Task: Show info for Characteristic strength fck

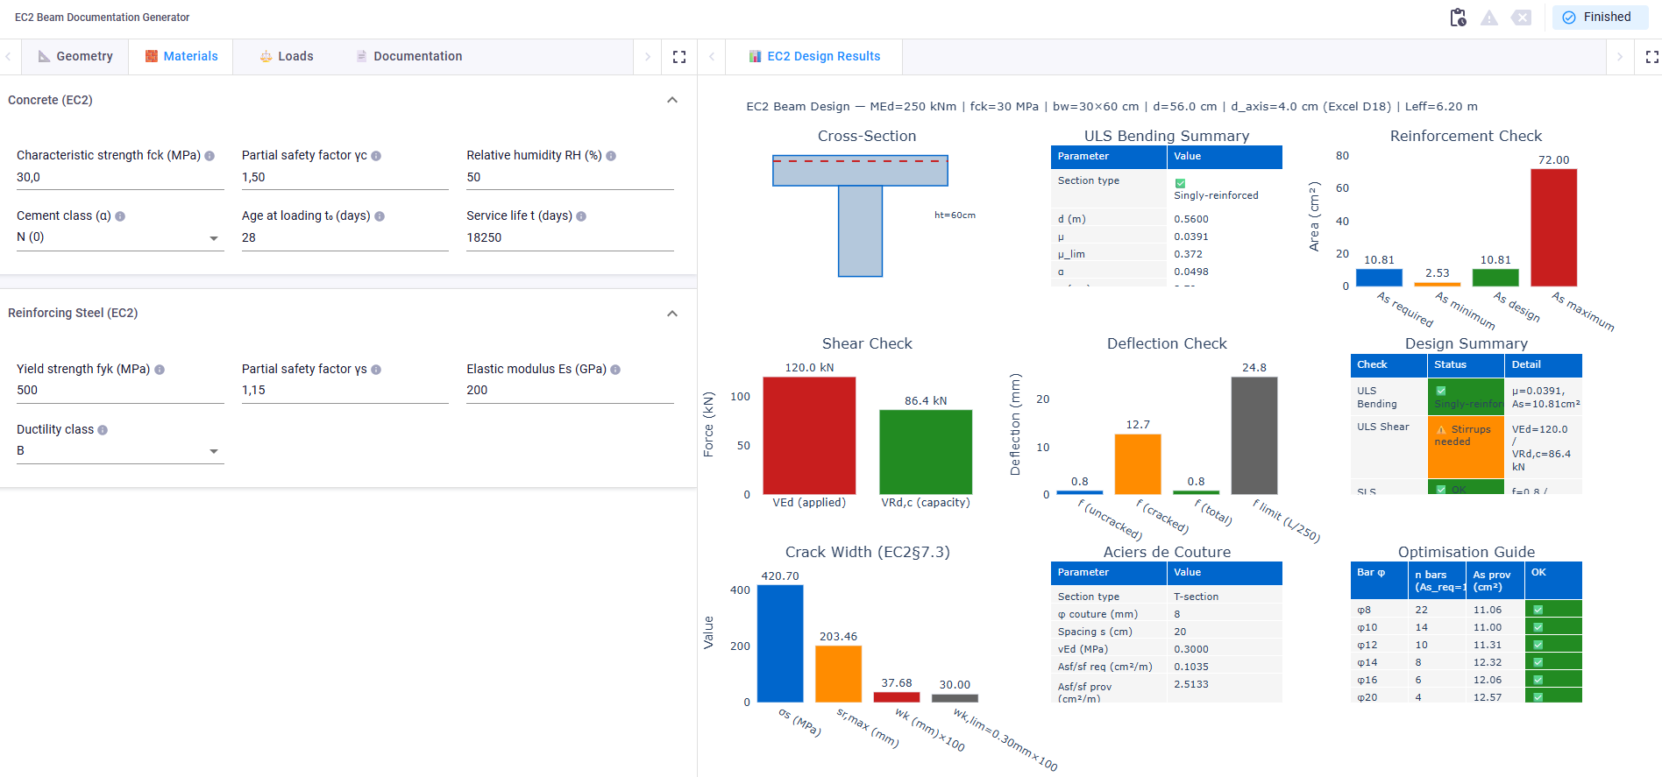Action: (210, 156)
